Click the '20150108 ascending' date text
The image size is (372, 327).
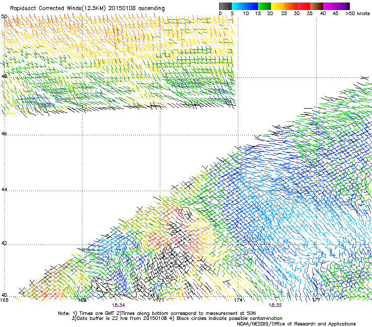[x=136, y=9]
